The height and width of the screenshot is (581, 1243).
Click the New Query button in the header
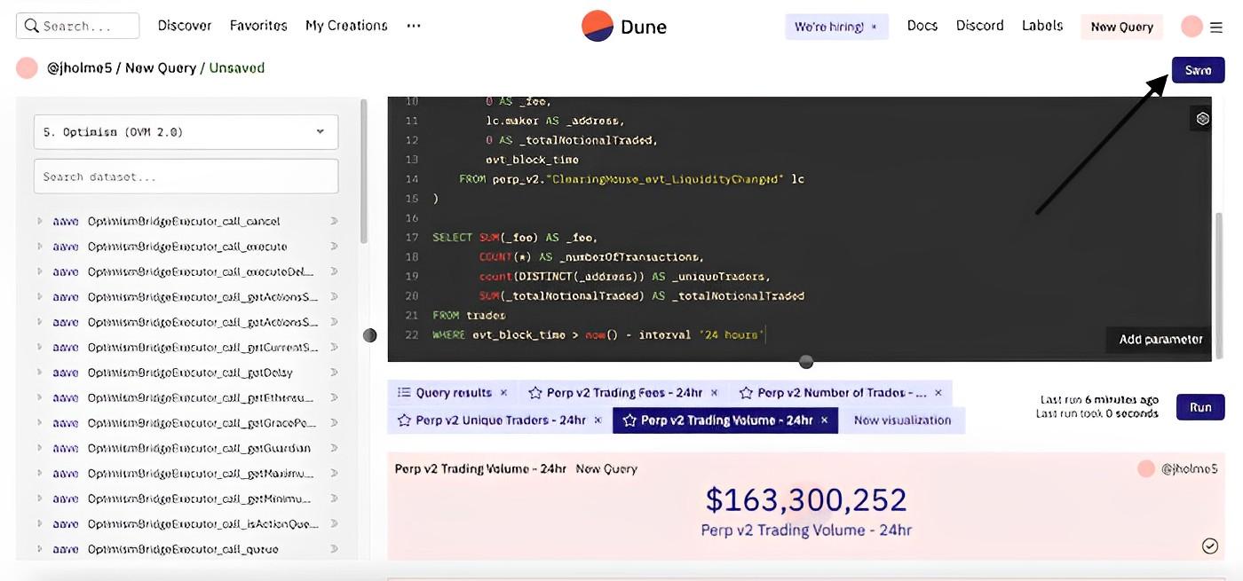coord(1121,27)
